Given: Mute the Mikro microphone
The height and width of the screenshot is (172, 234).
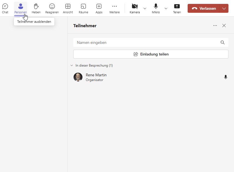Looking at the screenshot, I should 156,9.
